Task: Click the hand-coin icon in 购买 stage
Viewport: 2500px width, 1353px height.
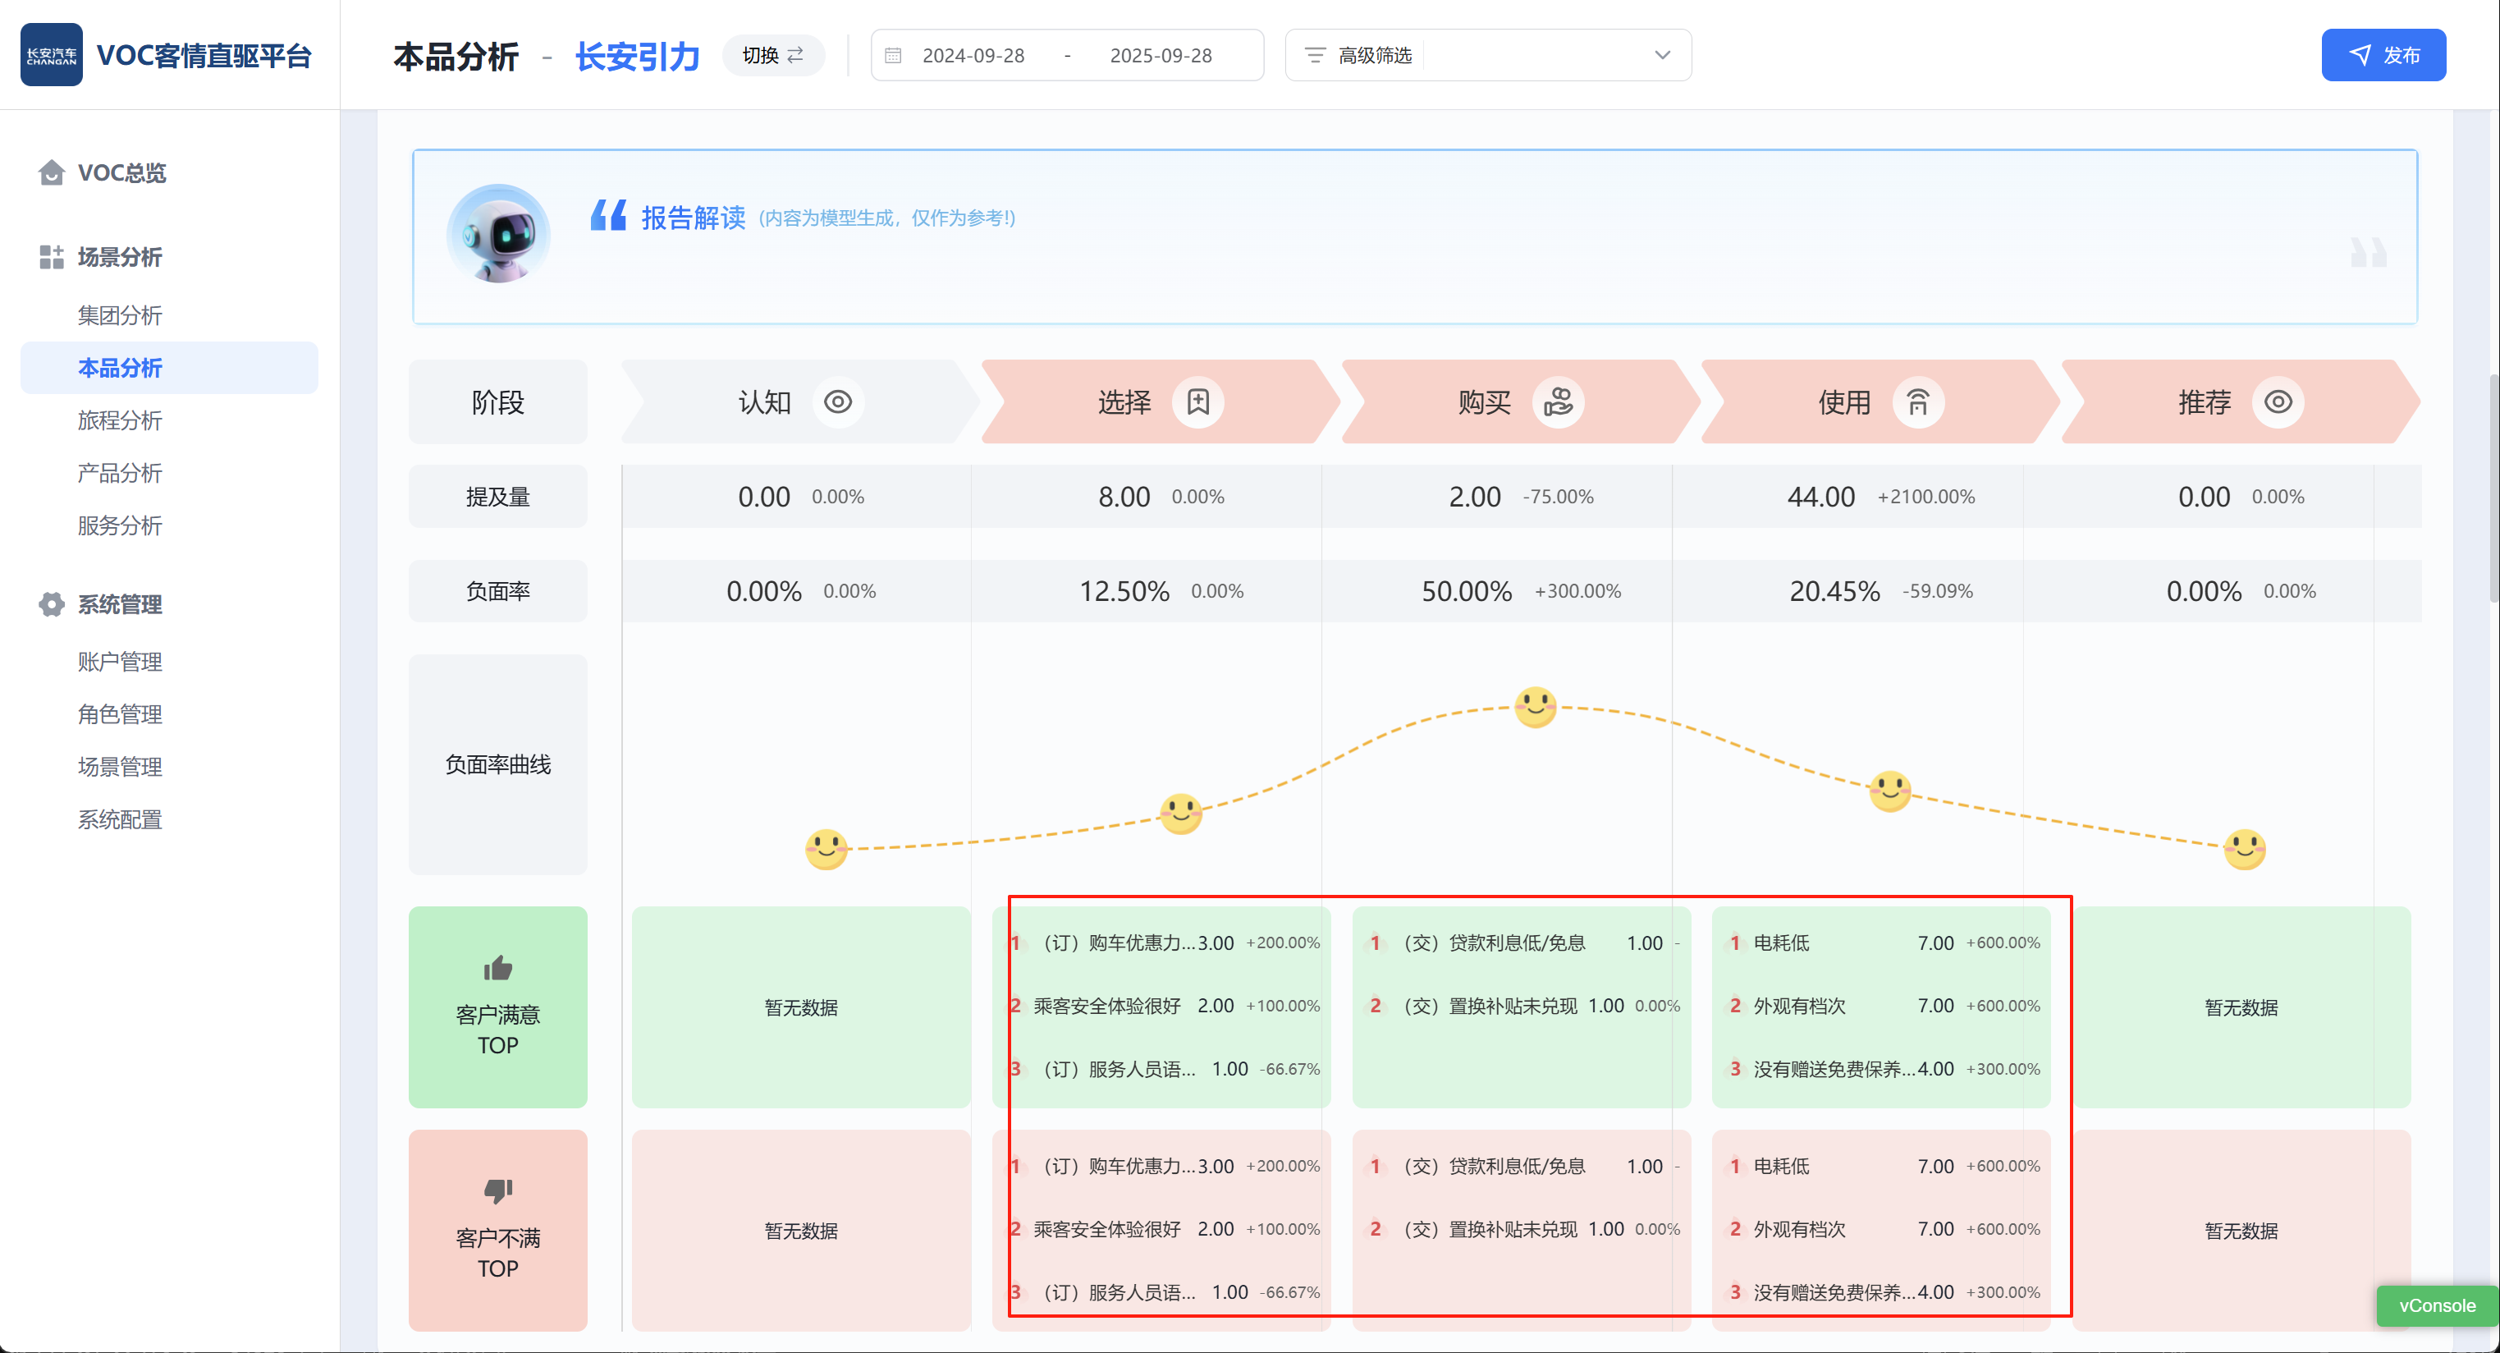Action: pyautogui.click(x=1558, y=401)
